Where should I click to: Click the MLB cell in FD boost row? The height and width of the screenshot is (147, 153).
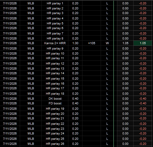tap(31, 103)
